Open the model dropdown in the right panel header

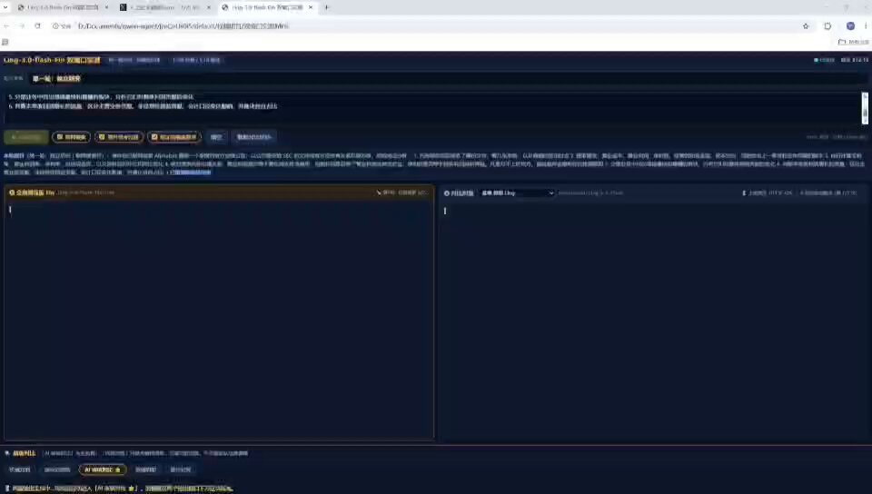(517, 193)
